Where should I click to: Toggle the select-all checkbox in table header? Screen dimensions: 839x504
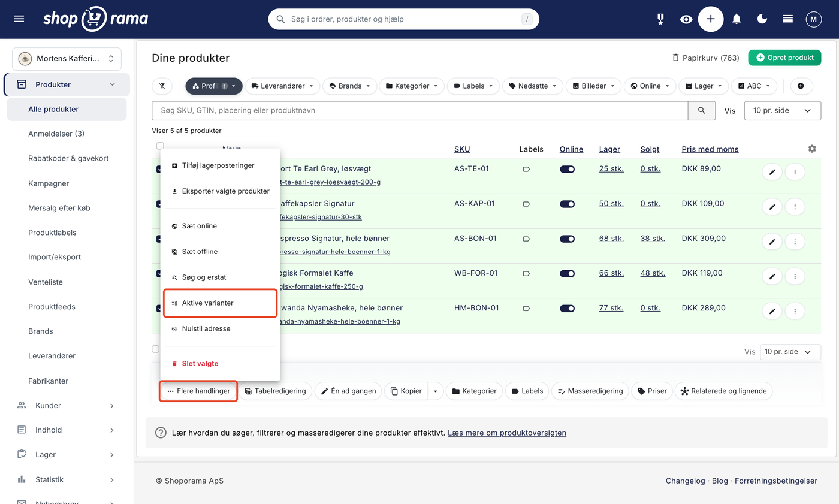159,146
